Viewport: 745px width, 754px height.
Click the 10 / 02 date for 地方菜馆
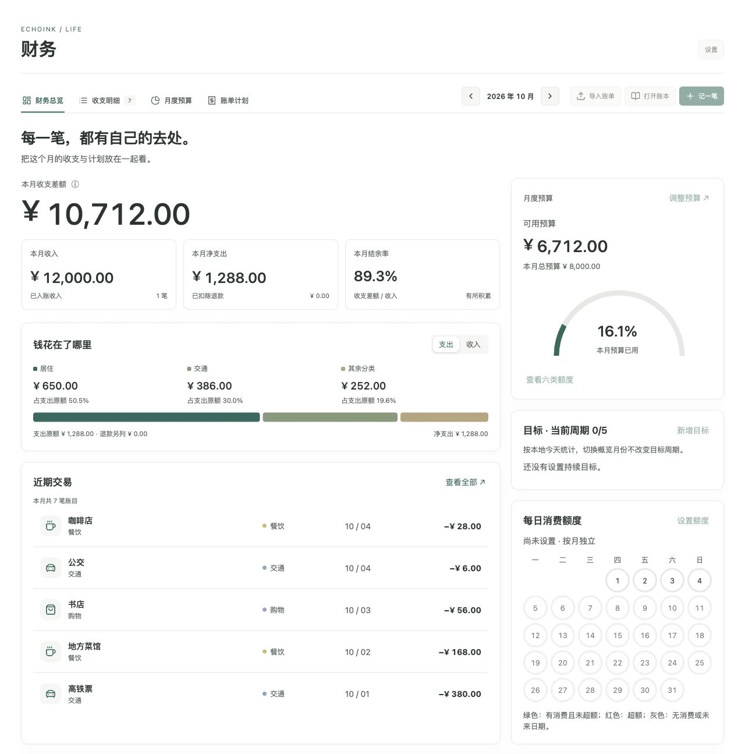point(357,652)
